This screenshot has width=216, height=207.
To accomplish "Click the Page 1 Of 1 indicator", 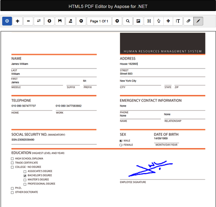I will (x=99, y=21).
